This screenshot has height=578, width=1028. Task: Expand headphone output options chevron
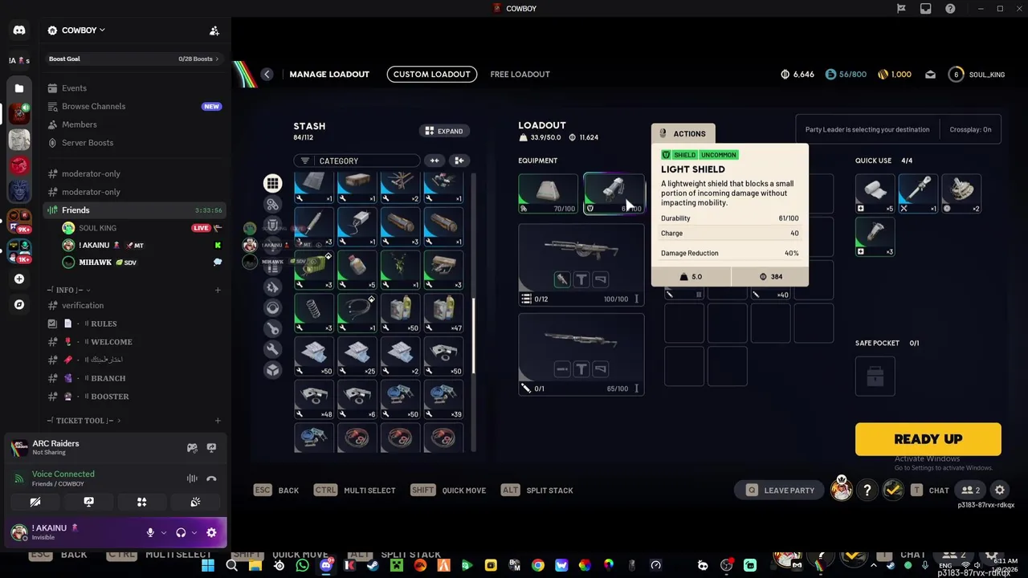[x=194, y=533]
